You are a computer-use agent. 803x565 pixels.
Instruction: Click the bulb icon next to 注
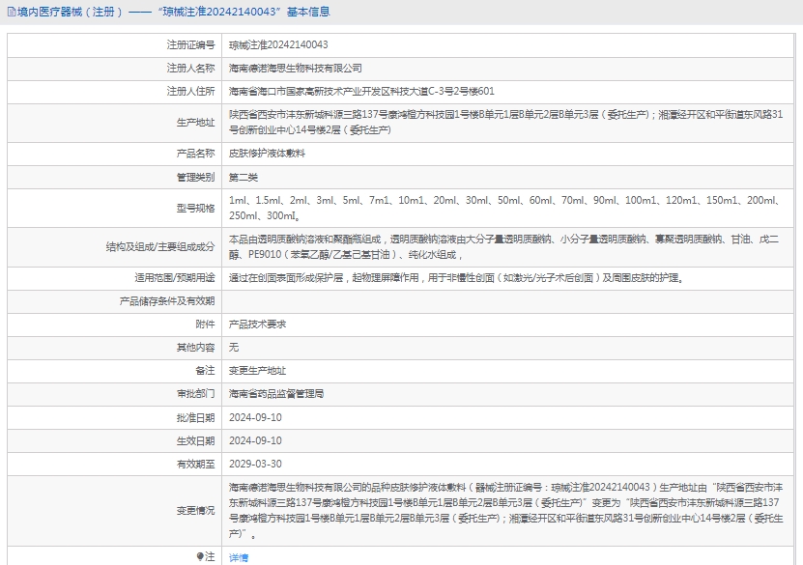(x=201, y=556)
